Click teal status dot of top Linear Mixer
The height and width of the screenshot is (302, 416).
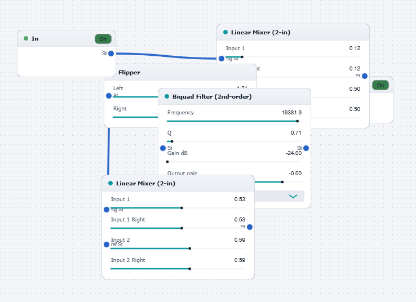(225, 32)
